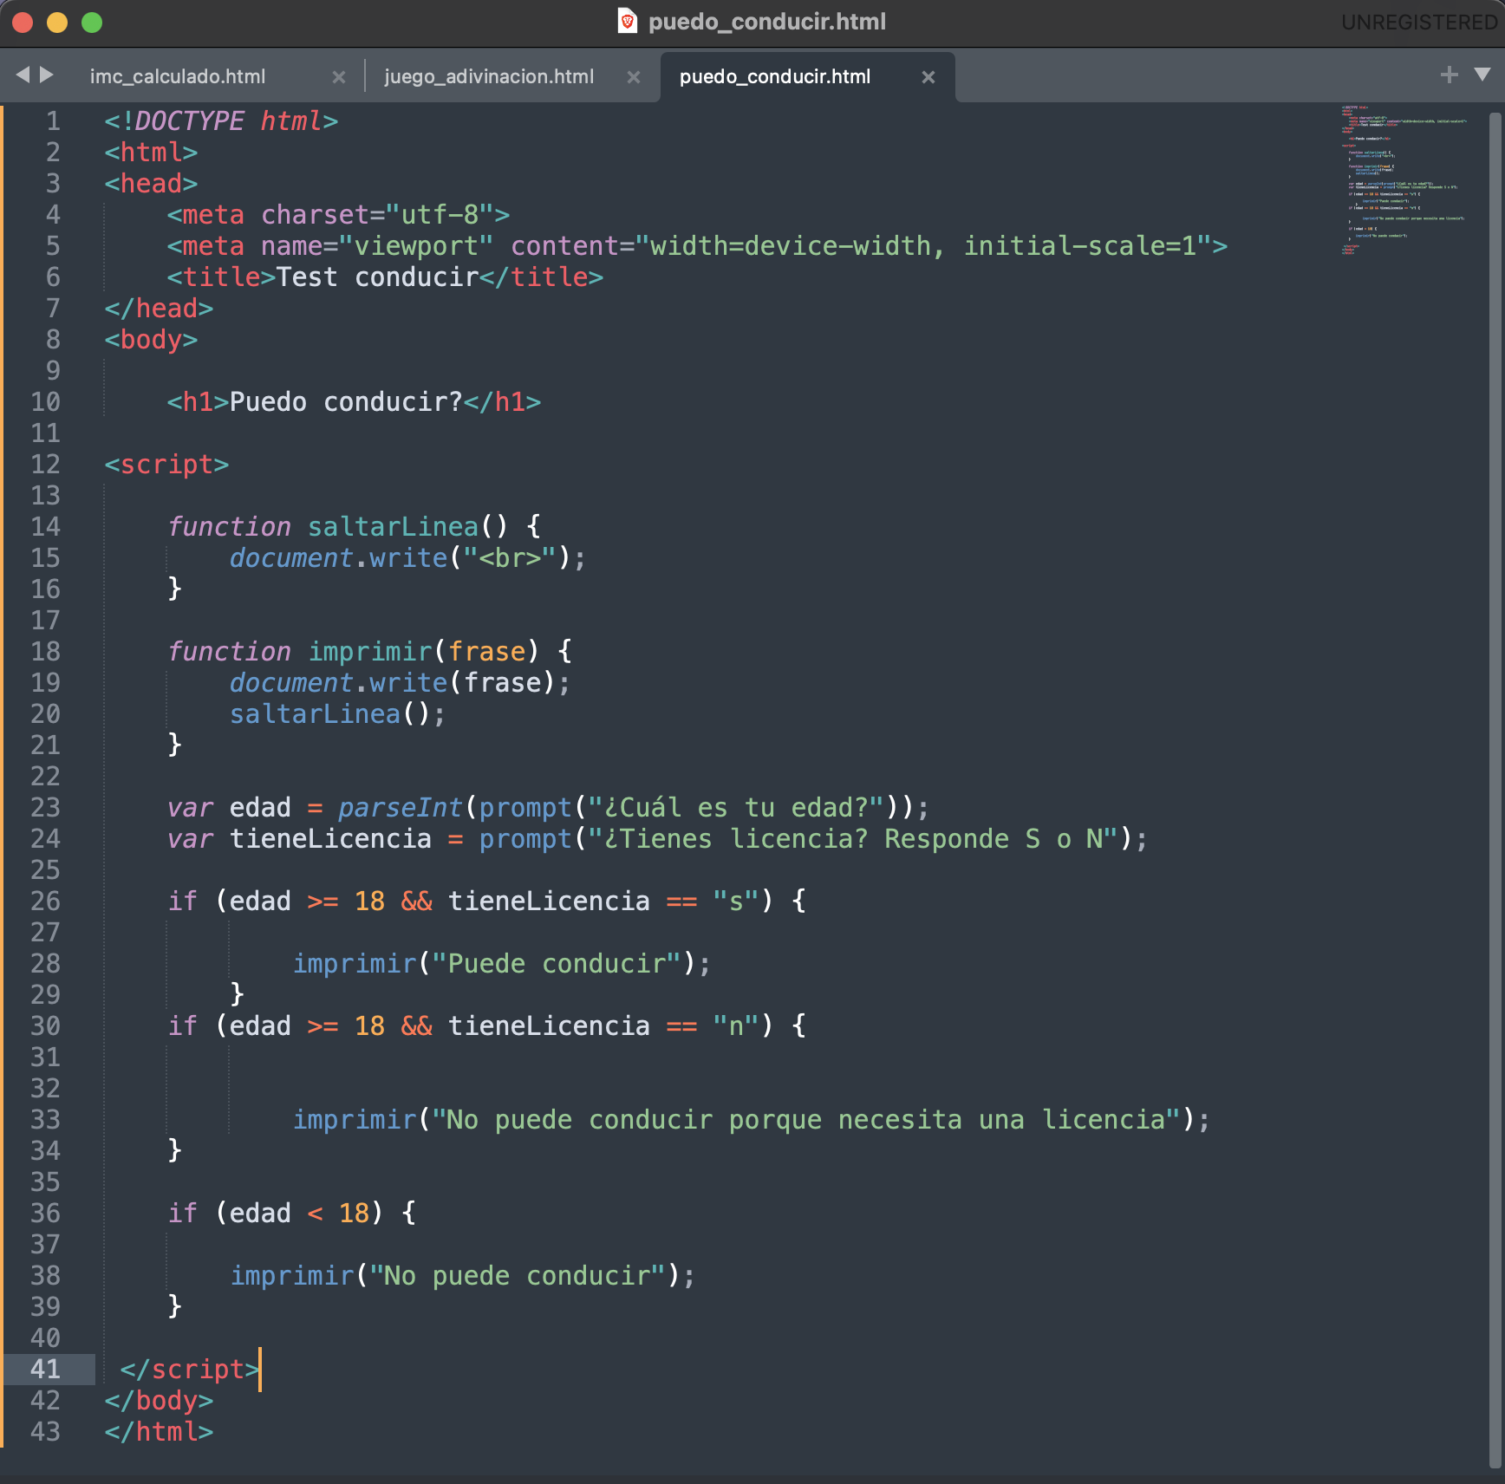Viewport: 1505px width, 1484px height.
Task: Close the puedo_conducir.html tab
Action: [x=928, y=77]
